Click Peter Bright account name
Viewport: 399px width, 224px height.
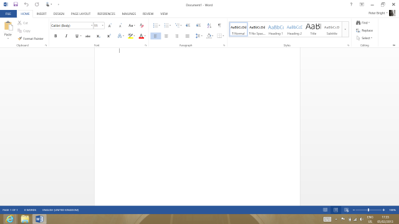pos(377,13)
